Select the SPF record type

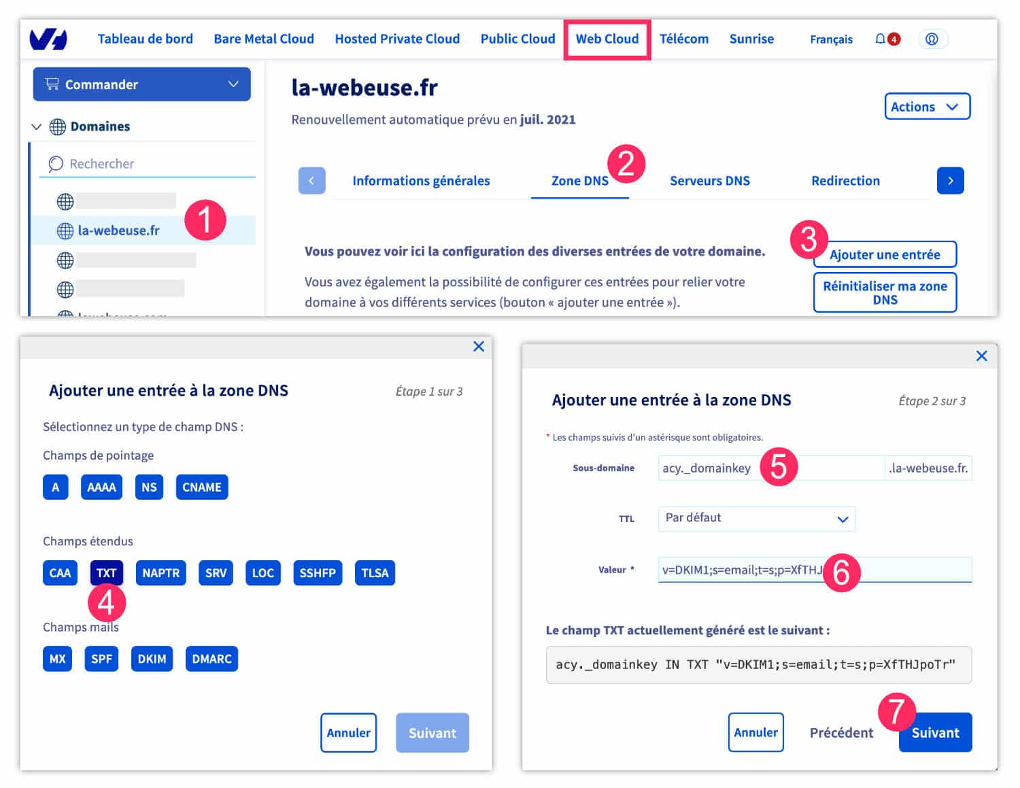click(x=101, y=659)
